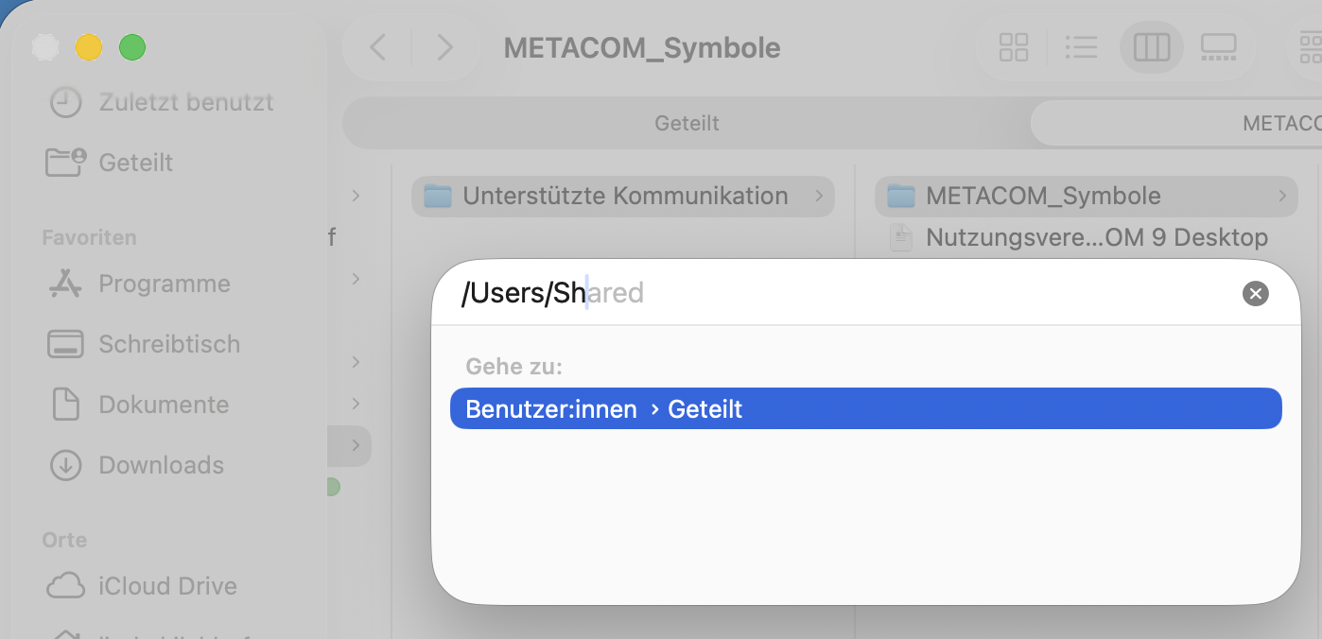Switch to list view
Image resolution: width=1322 pixels, height=639 pixels.
1080,47
